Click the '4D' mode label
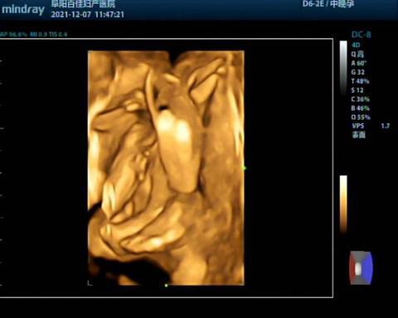Screen dimensions: 398x318 pos(356,45)
